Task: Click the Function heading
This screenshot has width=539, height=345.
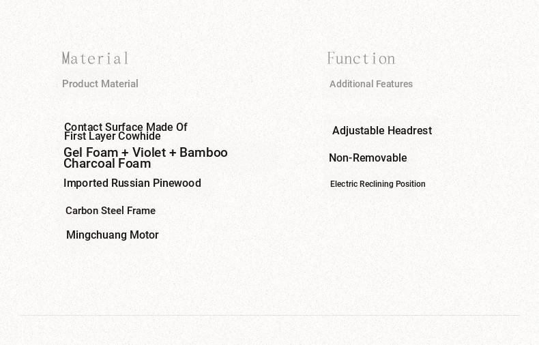Action: click(x=361, y=59)
